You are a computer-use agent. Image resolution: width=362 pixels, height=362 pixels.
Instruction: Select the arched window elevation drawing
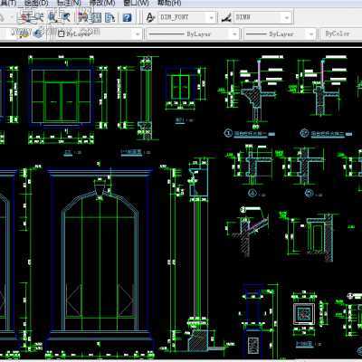coord(100,255)
